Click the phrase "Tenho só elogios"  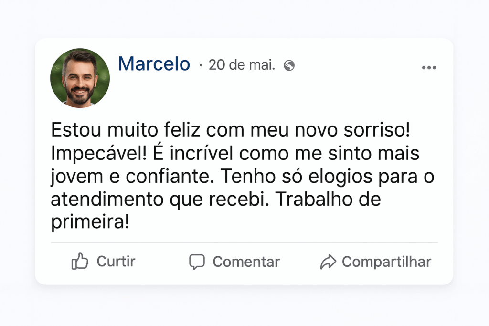(x=297, y=177)
